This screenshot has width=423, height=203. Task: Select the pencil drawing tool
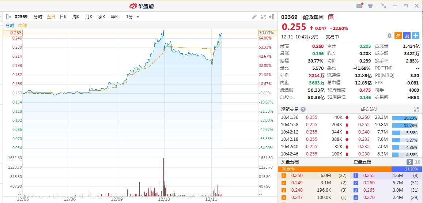click(x=254, y=16)
